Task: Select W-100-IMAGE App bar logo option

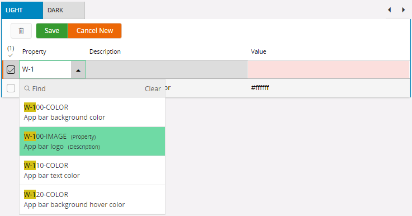Action: pos(92,141)
